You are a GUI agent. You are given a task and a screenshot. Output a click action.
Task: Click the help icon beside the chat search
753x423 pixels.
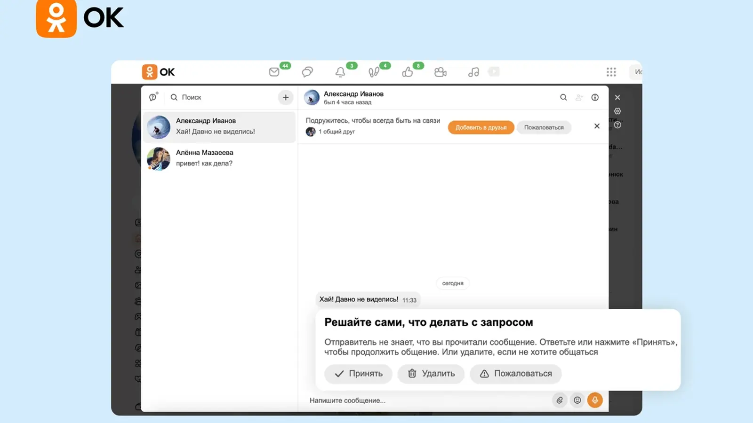[x=153, y=97]
